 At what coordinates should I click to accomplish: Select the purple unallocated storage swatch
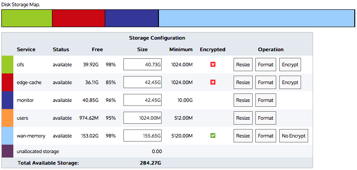(8, 151)
